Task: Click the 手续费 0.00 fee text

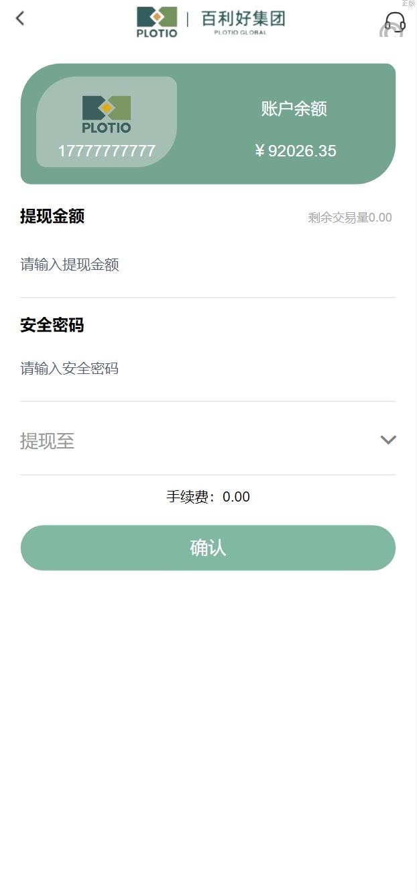Action: pyautogui.click(x=208, y=497)
